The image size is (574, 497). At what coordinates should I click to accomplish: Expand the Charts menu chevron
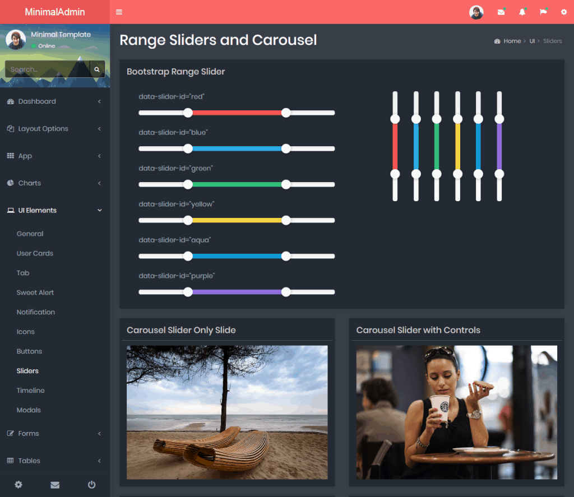(100, 183)
